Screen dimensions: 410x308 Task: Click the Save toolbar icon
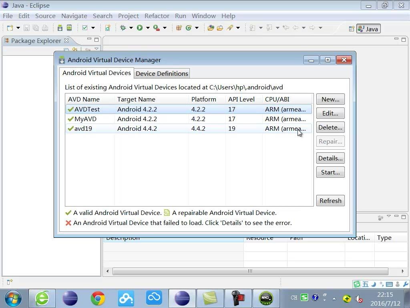26,28
